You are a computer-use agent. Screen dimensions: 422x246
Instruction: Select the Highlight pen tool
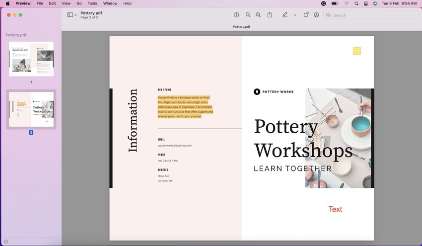coord(285,15)
